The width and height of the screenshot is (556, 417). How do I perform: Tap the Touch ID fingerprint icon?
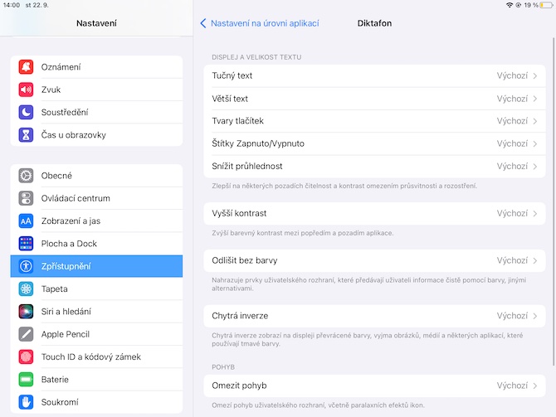(x=26, y=357)
